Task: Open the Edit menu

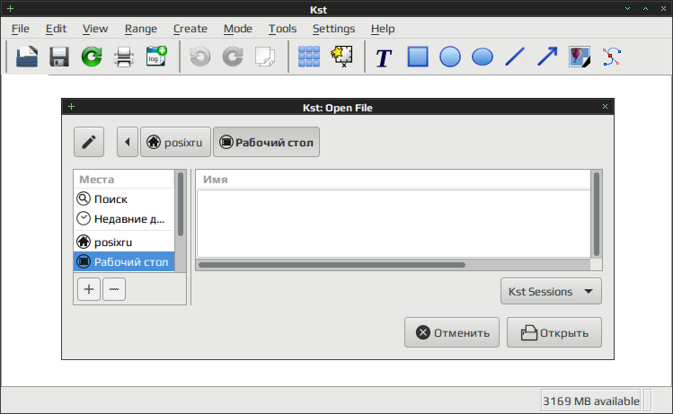Action: (56, 29)
